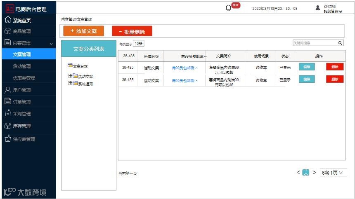The width and height of the screenshot is (355, 199).
Task: Click the basket icon beside 采购管理
Action: tap(8, 112)
